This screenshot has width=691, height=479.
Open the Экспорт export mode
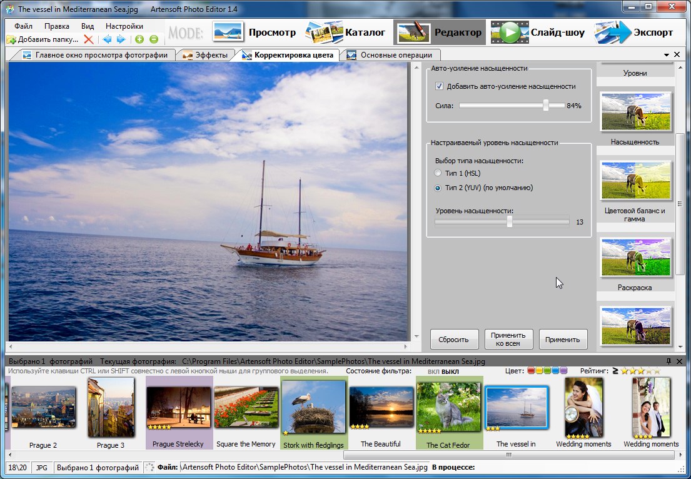click(633, 32)
